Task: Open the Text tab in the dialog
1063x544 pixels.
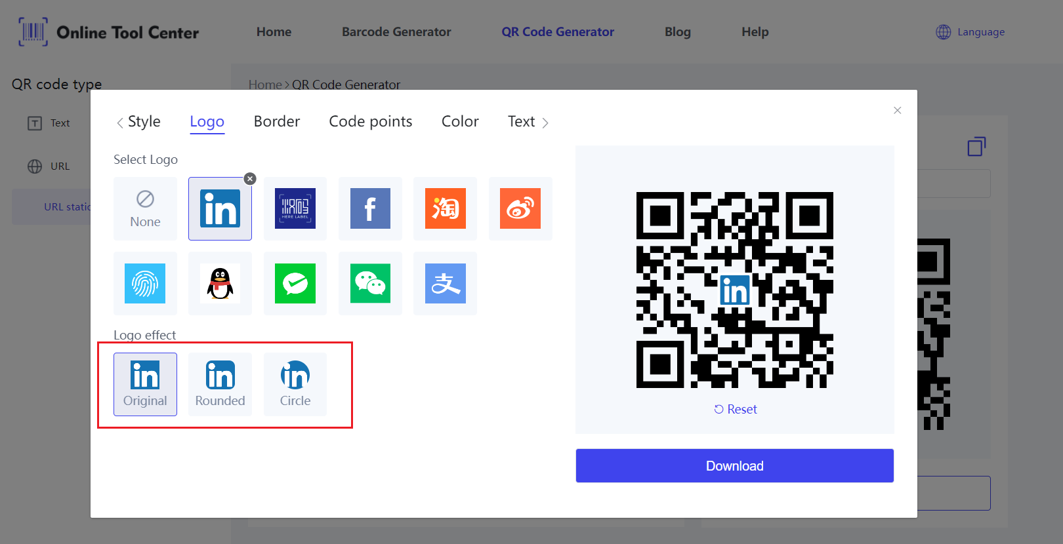Action: 522,121
